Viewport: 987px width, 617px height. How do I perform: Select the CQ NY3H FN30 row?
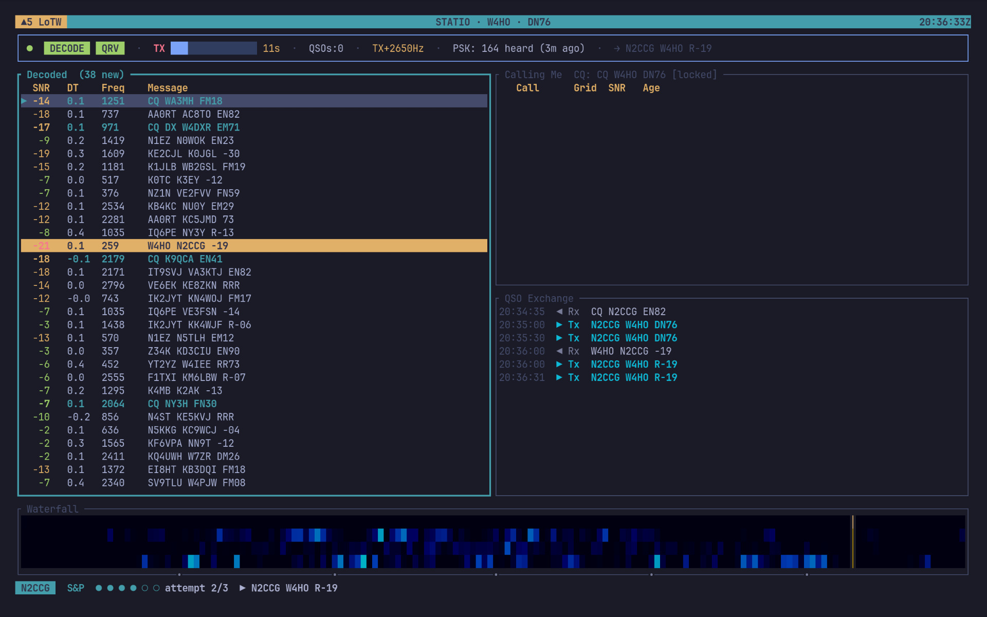[x=254, y=404]
